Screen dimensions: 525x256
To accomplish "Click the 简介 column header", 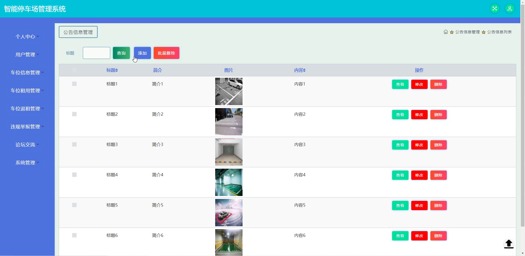I will tap(157, 70).
